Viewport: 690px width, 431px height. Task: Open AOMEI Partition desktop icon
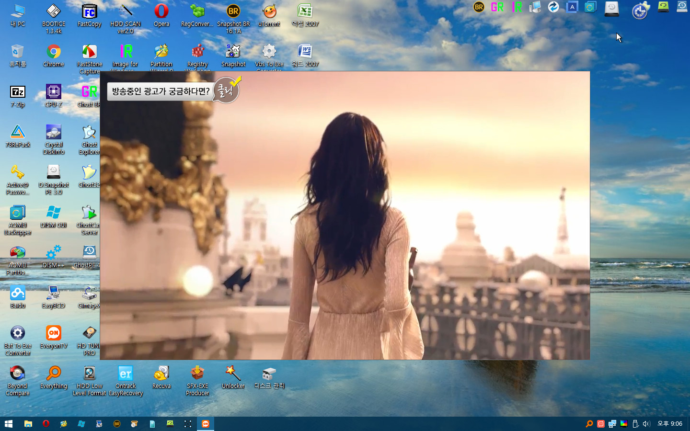tap(18, 260)
